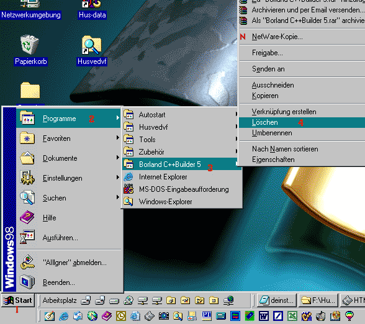Expand the Suchen submenu arrow
The height and width of the screenshot is (324, 365).
coord(118,197)
